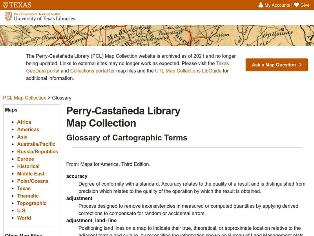Open Europe maps link

(26, 159)
